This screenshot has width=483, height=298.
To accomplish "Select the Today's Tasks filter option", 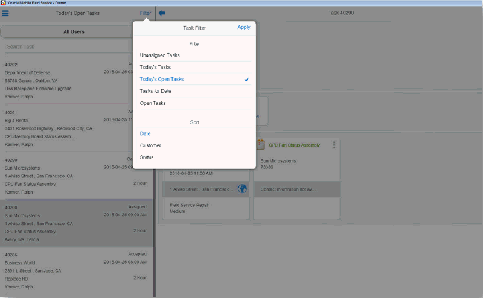I will pyautogui.click(x=194, y=67).
